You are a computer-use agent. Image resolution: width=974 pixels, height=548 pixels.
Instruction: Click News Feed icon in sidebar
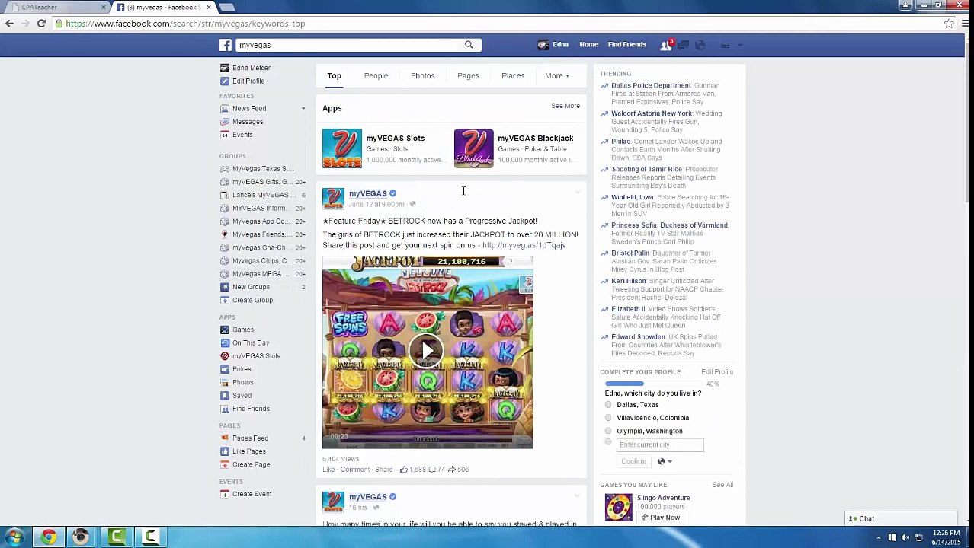tap(225, 108)
